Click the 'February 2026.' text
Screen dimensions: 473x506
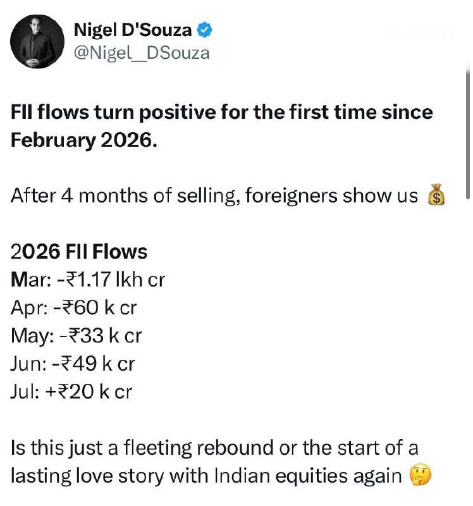pyautogui.click(x=84, y=140)
